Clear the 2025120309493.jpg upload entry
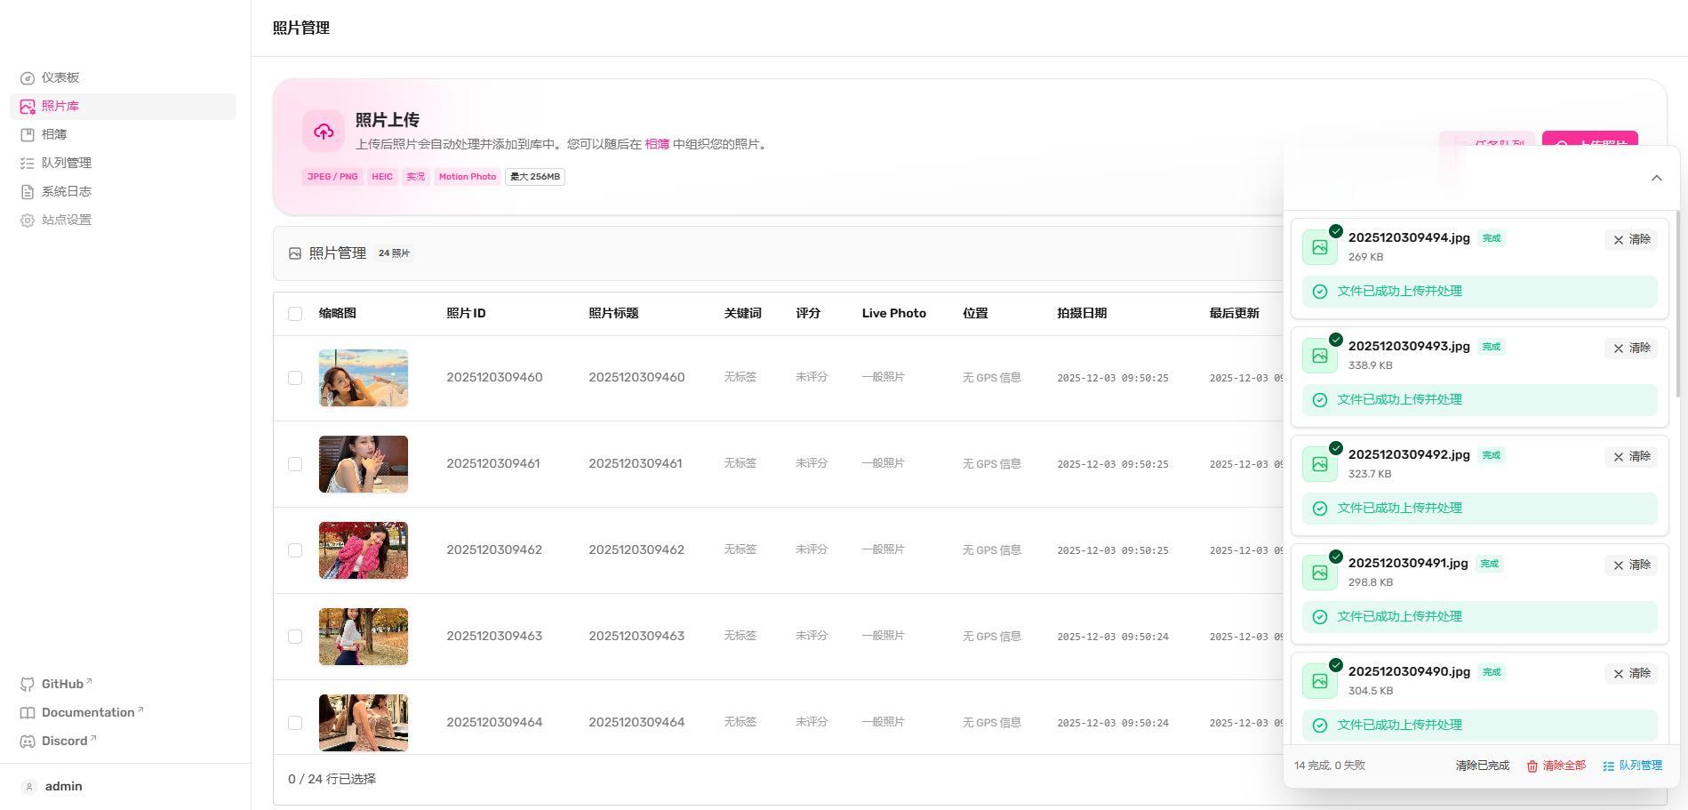Viewport: 1688px width, 810px height. pos(1631,349)
